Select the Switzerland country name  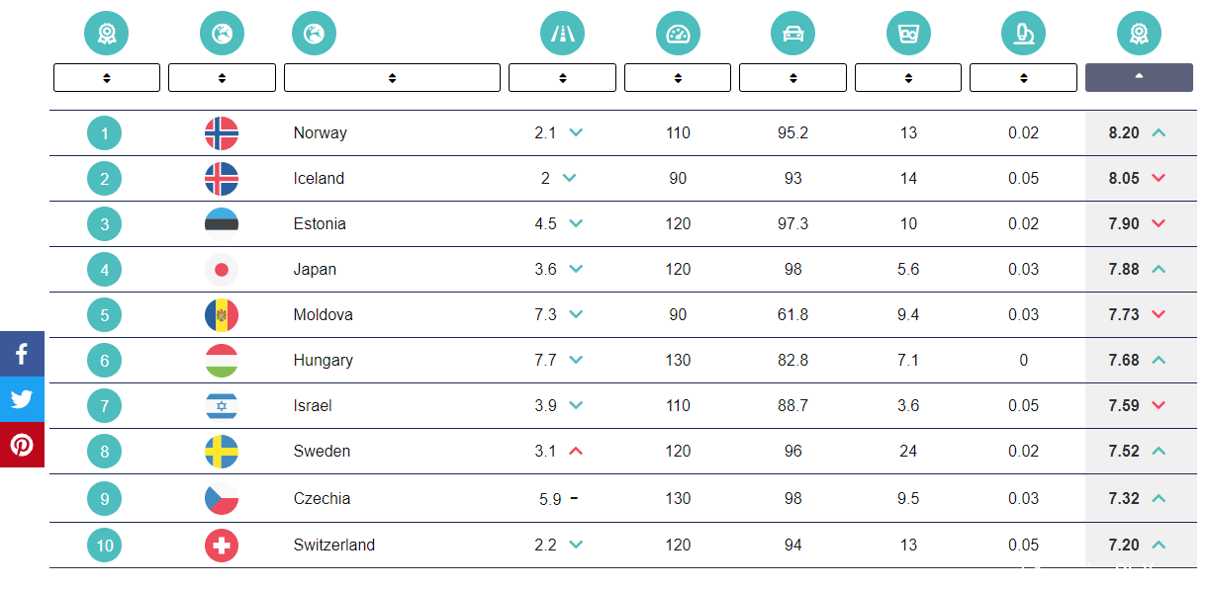pyautogui.click(x=334, y=546)
